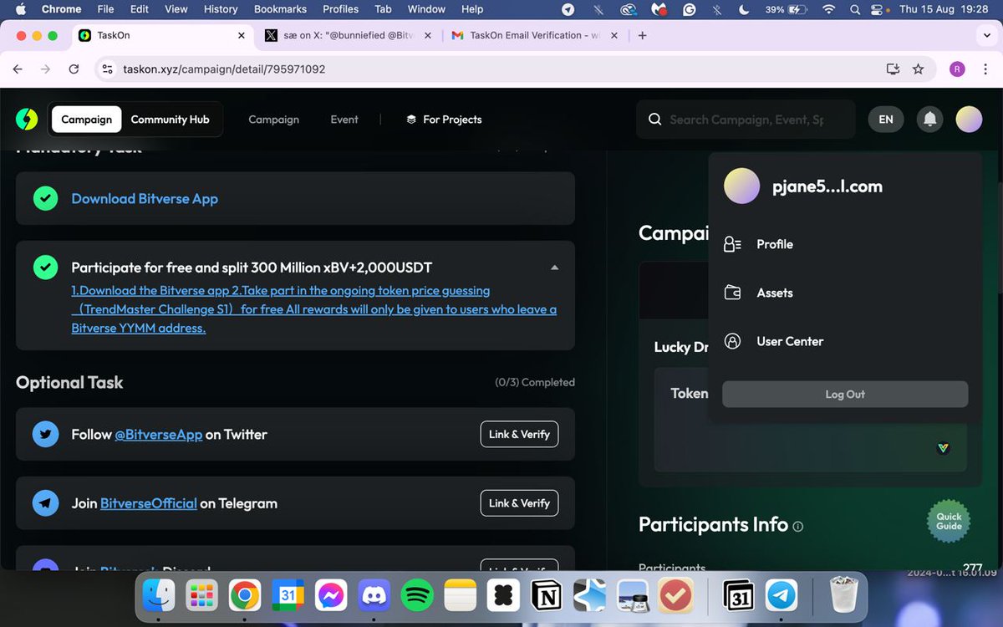Click the Chrome address bar URL

pyautogui.click(x=224, y=69)
